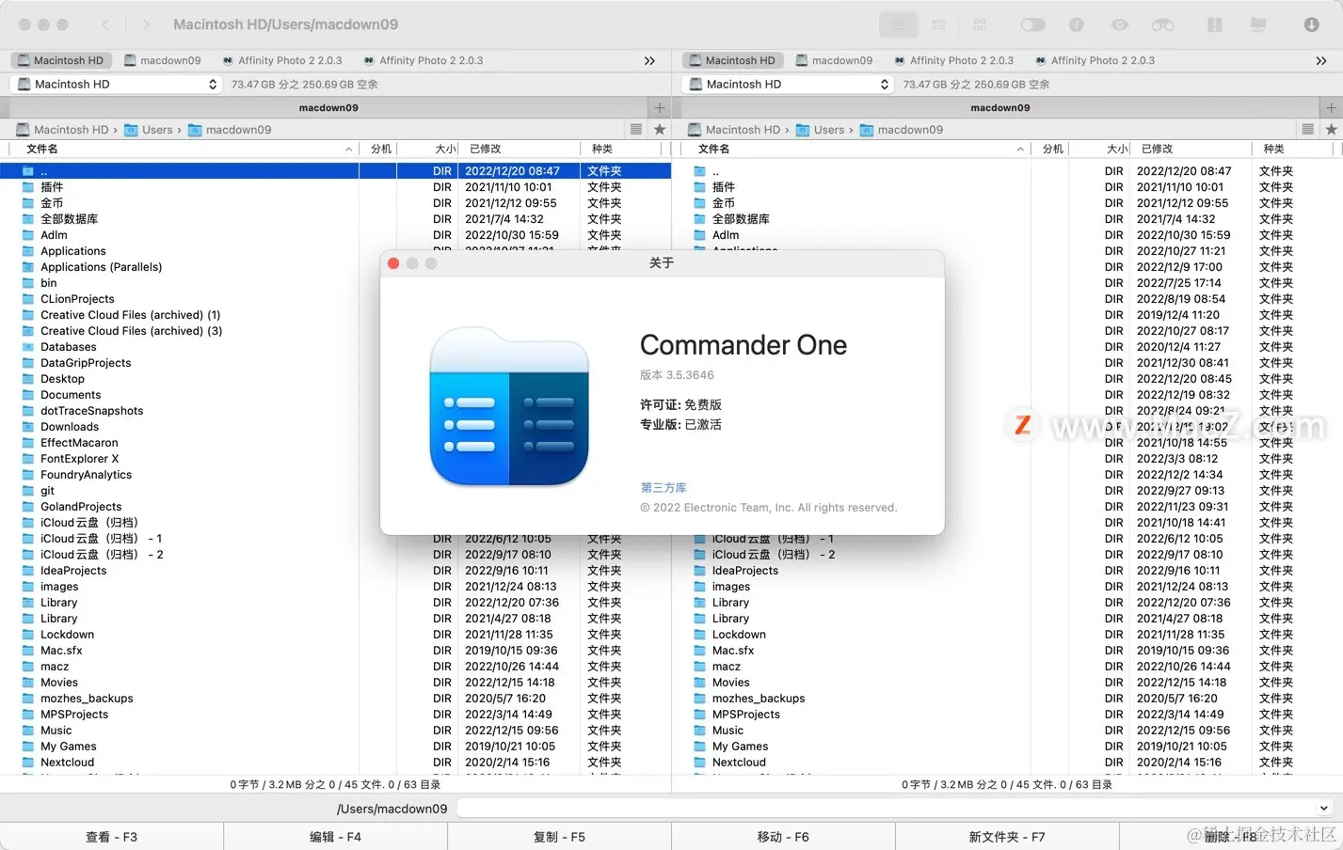Toggle the show hidden files switch

pos(1032,24)
